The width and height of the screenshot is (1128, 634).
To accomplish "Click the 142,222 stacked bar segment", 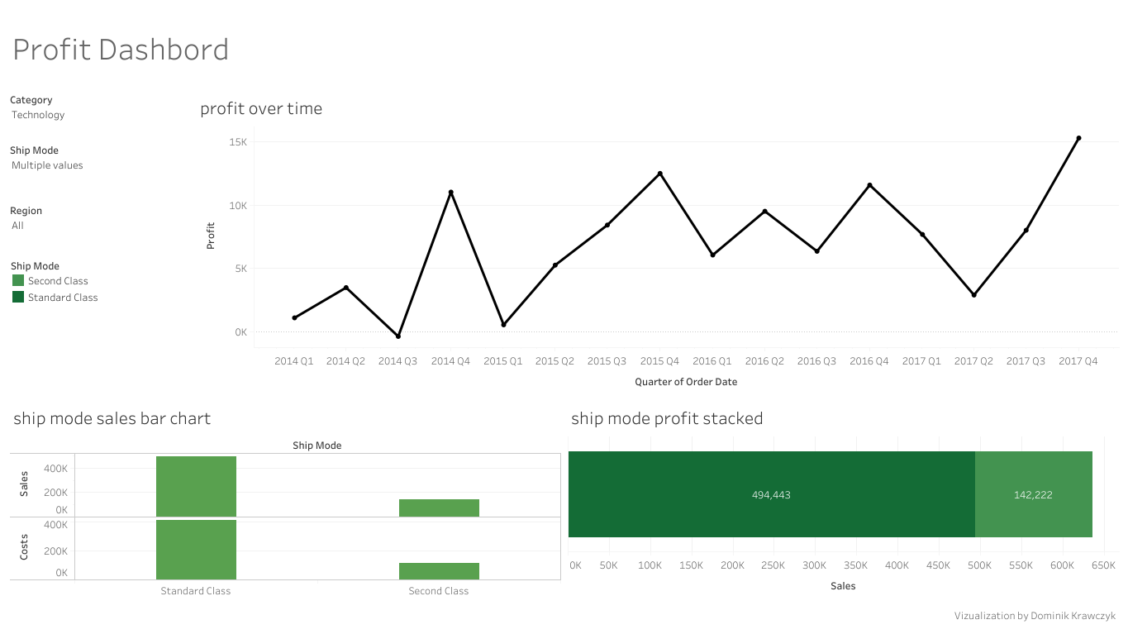I will [1033, 494].
